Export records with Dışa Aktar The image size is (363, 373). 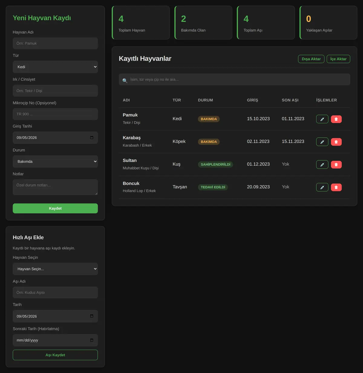[x=311, y=59]
